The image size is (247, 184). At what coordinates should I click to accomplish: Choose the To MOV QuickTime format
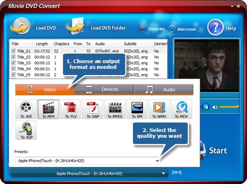click(x=182, y=110)
